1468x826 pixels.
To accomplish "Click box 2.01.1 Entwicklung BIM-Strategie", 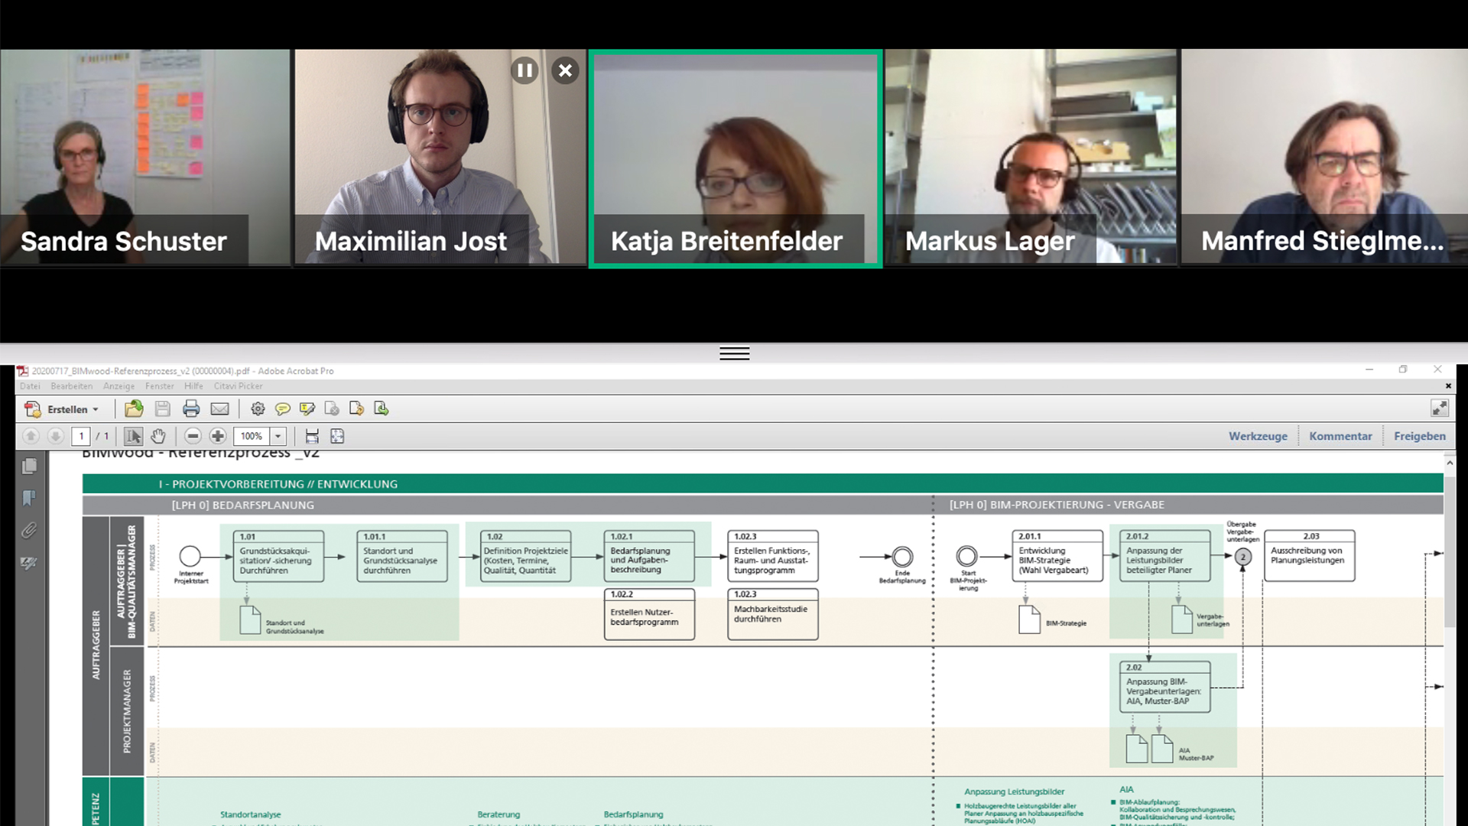I will coord(1057,556).
